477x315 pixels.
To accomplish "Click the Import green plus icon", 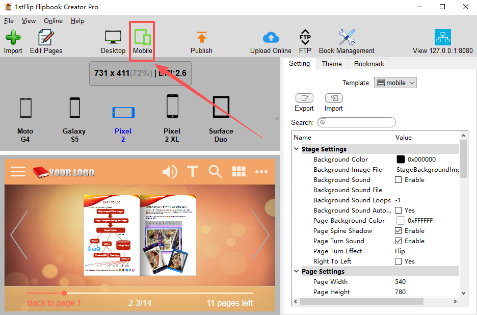I will pyautogui.click(x=13, y=38).
